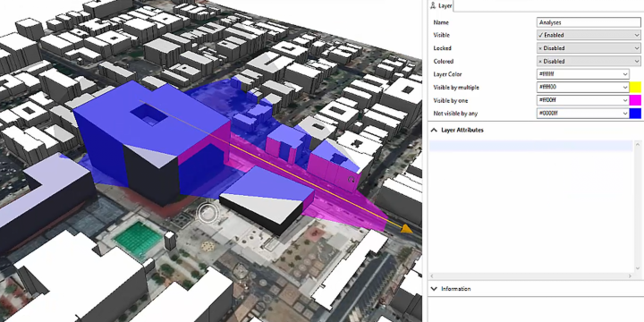Click the yellow Visible by multiple swatch
This screenshot has width=644, height=322.
(635, 88)
